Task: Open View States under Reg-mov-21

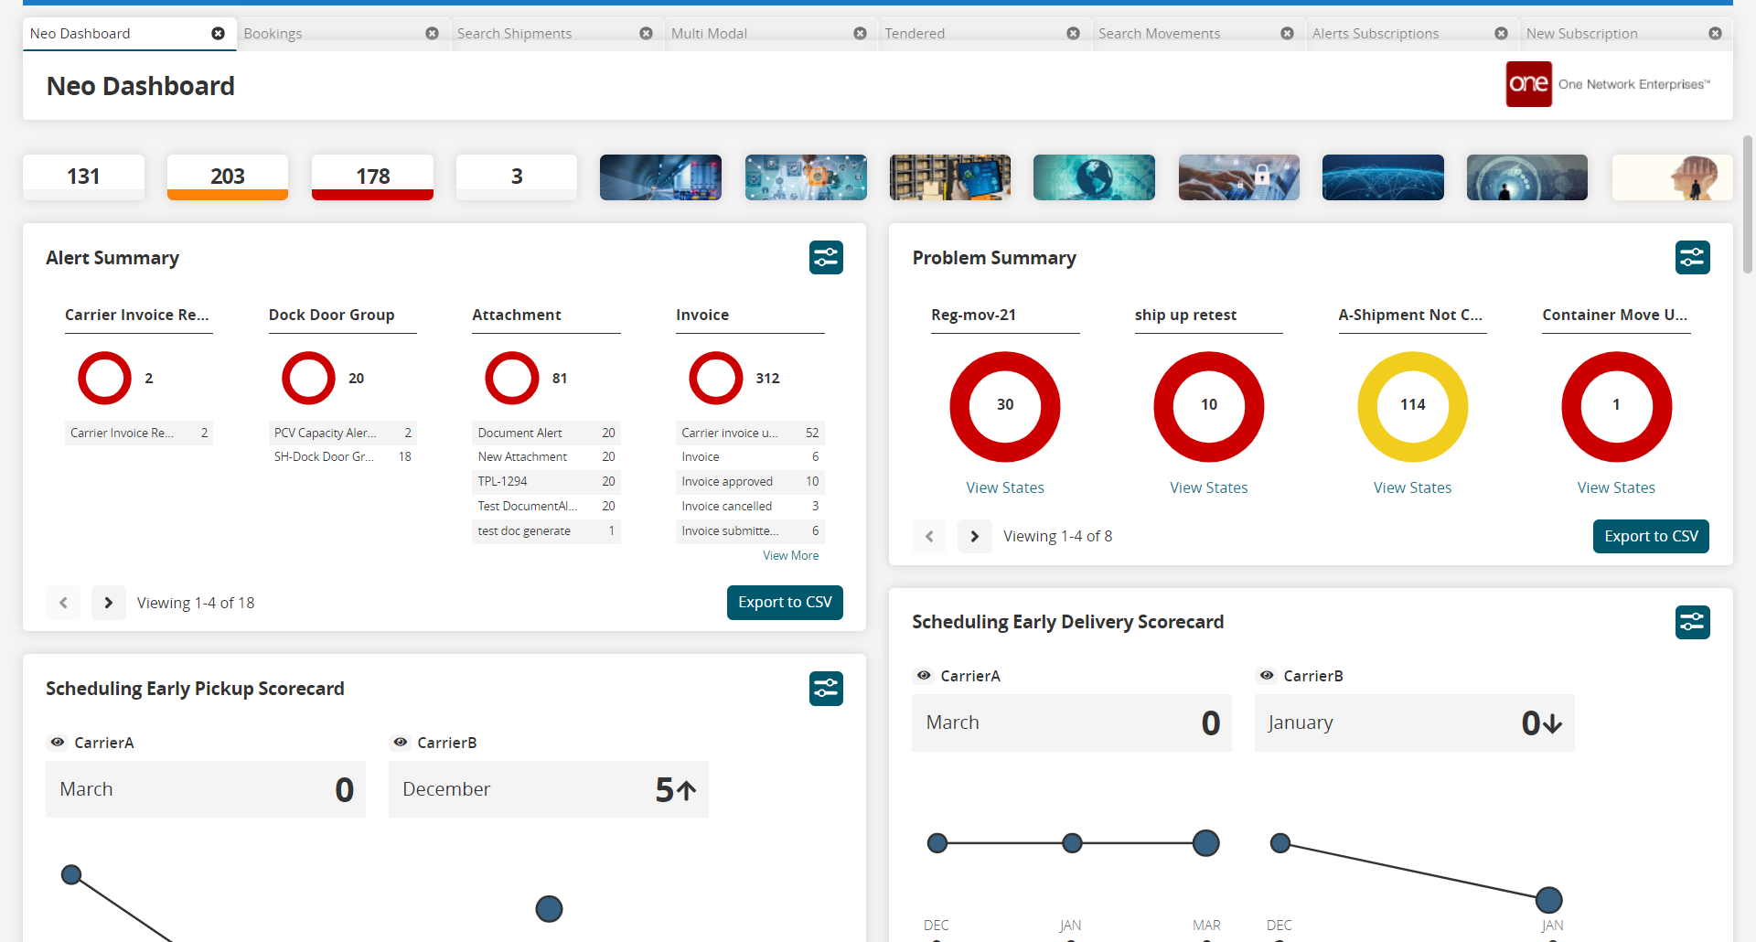Action: pyautogui.click(x=1005, y=488)
